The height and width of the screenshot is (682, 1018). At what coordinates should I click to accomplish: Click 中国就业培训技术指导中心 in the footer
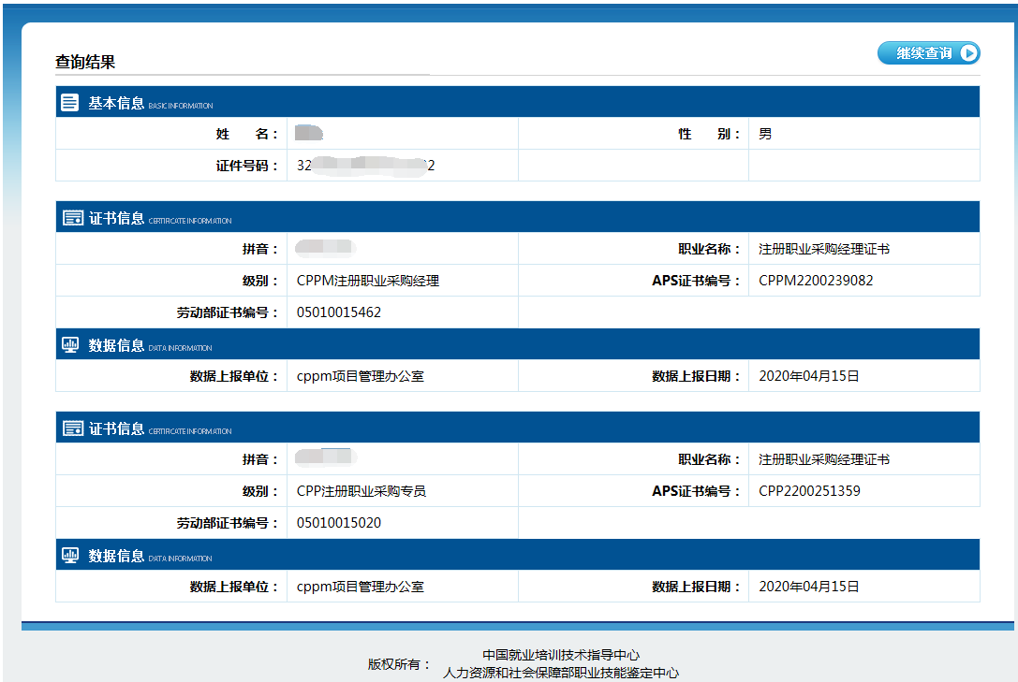[561, 655]
